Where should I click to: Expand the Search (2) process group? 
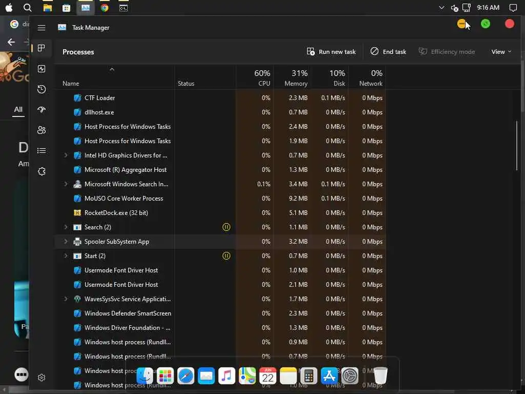pos(66,227)
